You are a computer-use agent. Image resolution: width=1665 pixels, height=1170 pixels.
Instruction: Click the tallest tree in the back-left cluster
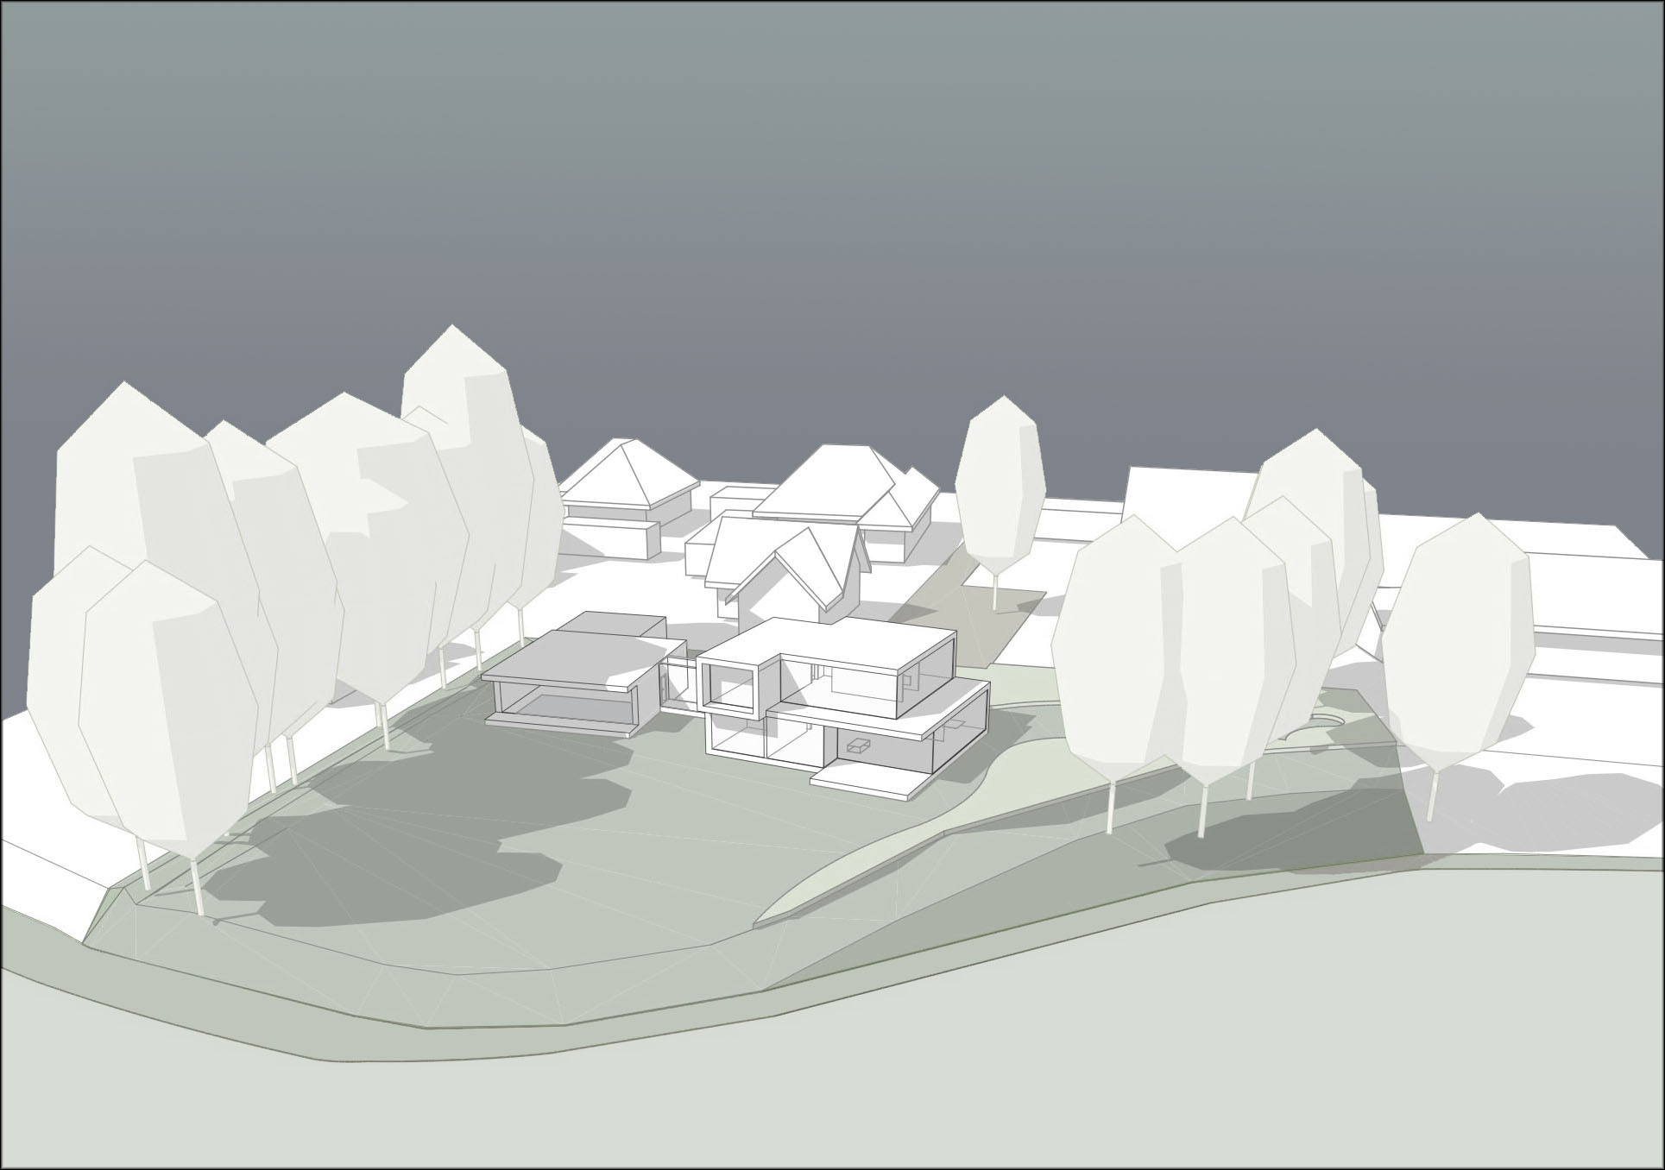[x=457, y=380]
